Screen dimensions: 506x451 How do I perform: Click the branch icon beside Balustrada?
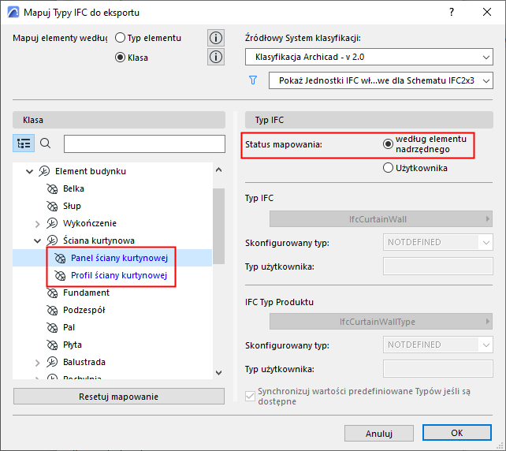click(x=52, y=362)
